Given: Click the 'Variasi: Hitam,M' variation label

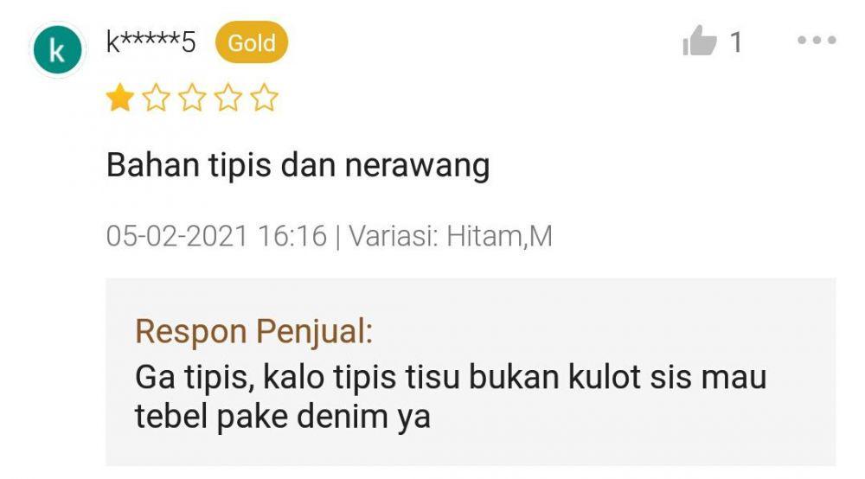Looking at the screenshot, I should pyautogui.click(x=450, y=236).
